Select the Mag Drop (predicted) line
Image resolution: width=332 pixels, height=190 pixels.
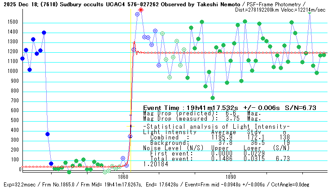pyautogui.click(x=202, y=114)
